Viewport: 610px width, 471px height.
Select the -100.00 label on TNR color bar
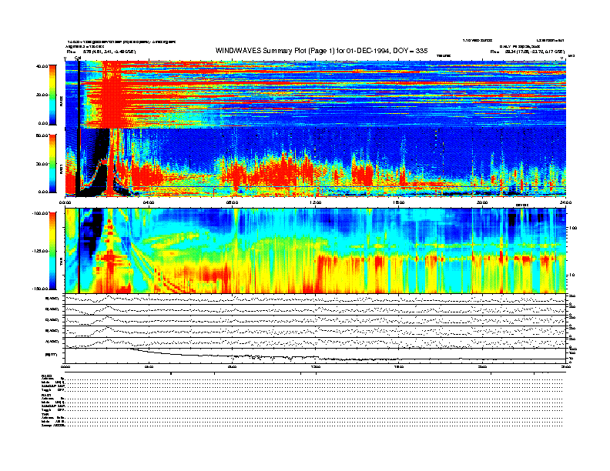[x=41, y=213]
